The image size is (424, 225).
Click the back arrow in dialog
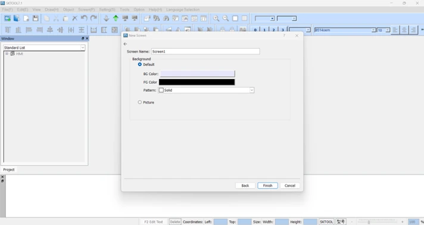(x=125, y=44)
